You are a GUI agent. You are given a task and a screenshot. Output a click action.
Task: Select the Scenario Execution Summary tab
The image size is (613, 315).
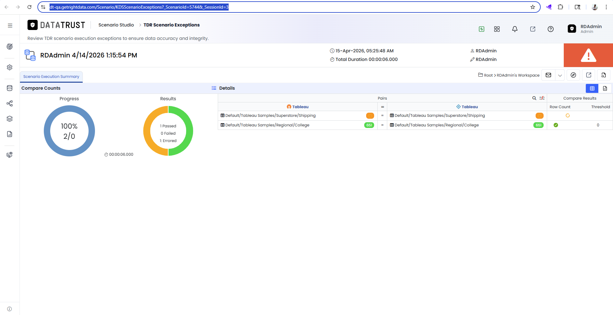pyautogui.click(x=51, y=77)
